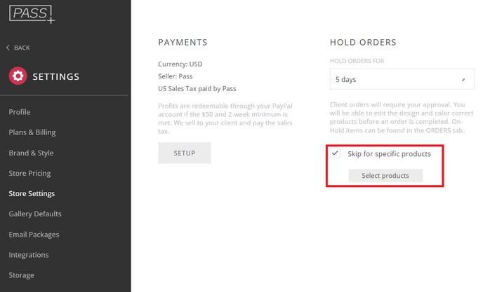Open Profile settings
Screen dimensions: 483x292
[20, 112]
